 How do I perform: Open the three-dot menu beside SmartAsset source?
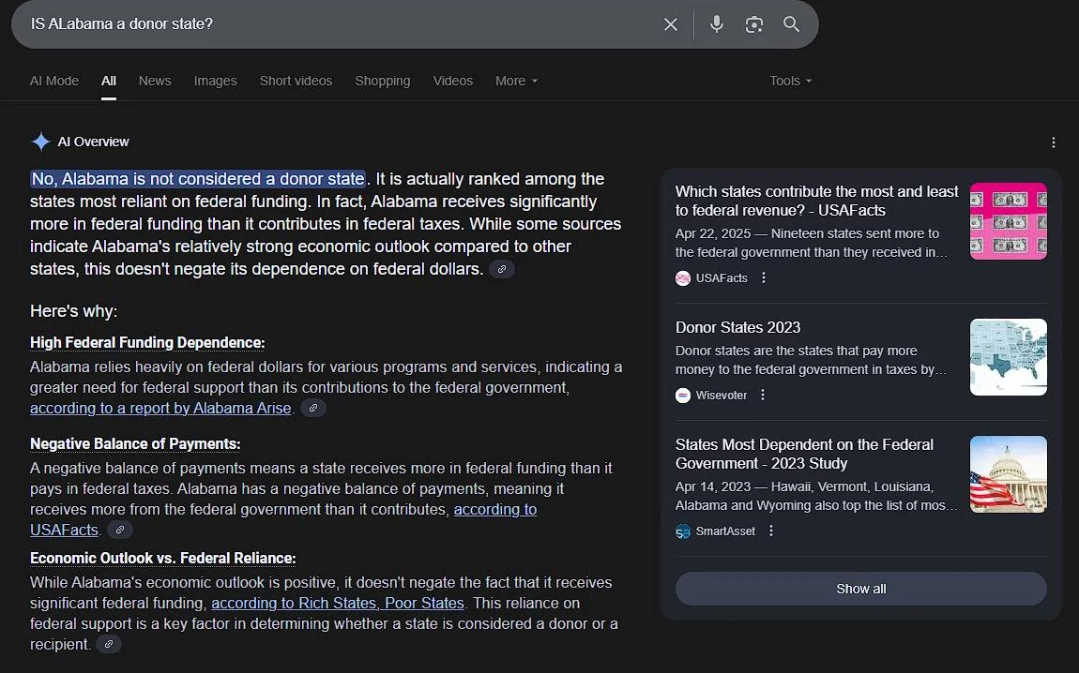(x=770, y=531)
